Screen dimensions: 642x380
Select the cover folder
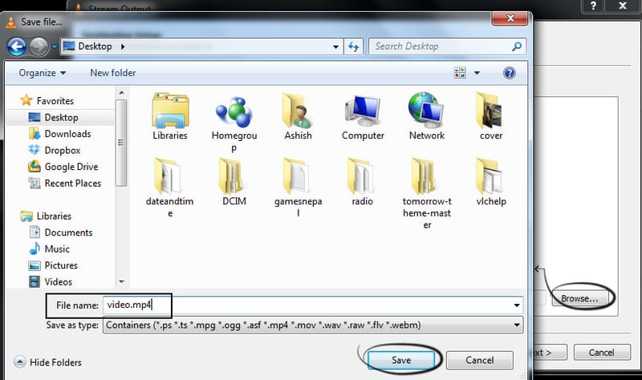coord(490,111)
